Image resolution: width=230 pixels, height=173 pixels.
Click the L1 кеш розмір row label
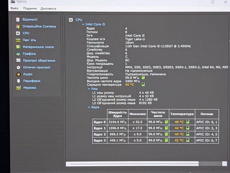(103, 93)
